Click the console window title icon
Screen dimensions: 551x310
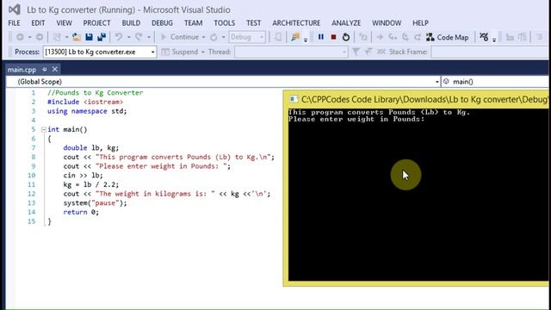click(x=294, y=100)
